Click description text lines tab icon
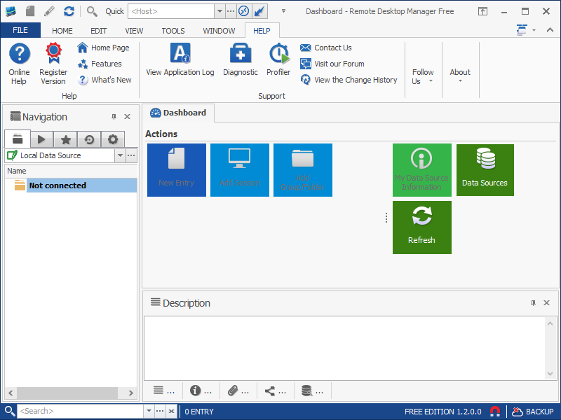 163,391
